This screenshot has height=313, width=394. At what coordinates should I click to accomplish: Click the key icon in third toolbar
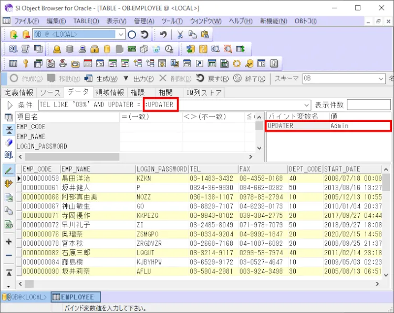pos(25,64)
